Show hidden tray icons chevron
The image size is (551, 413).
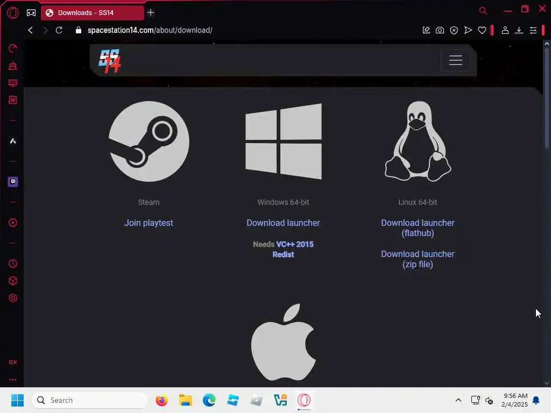click(x=458, y=400)
